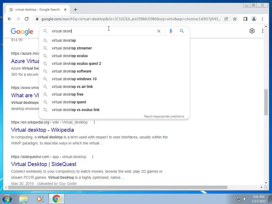Click Chrome taskbar button

tap(56, 199)
